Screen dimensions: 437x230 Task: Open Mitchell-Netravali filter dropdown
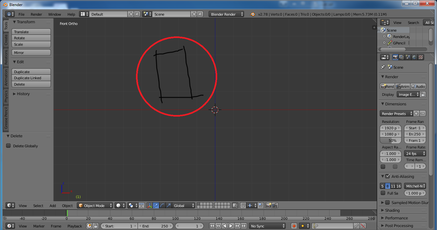click(415, 186)
